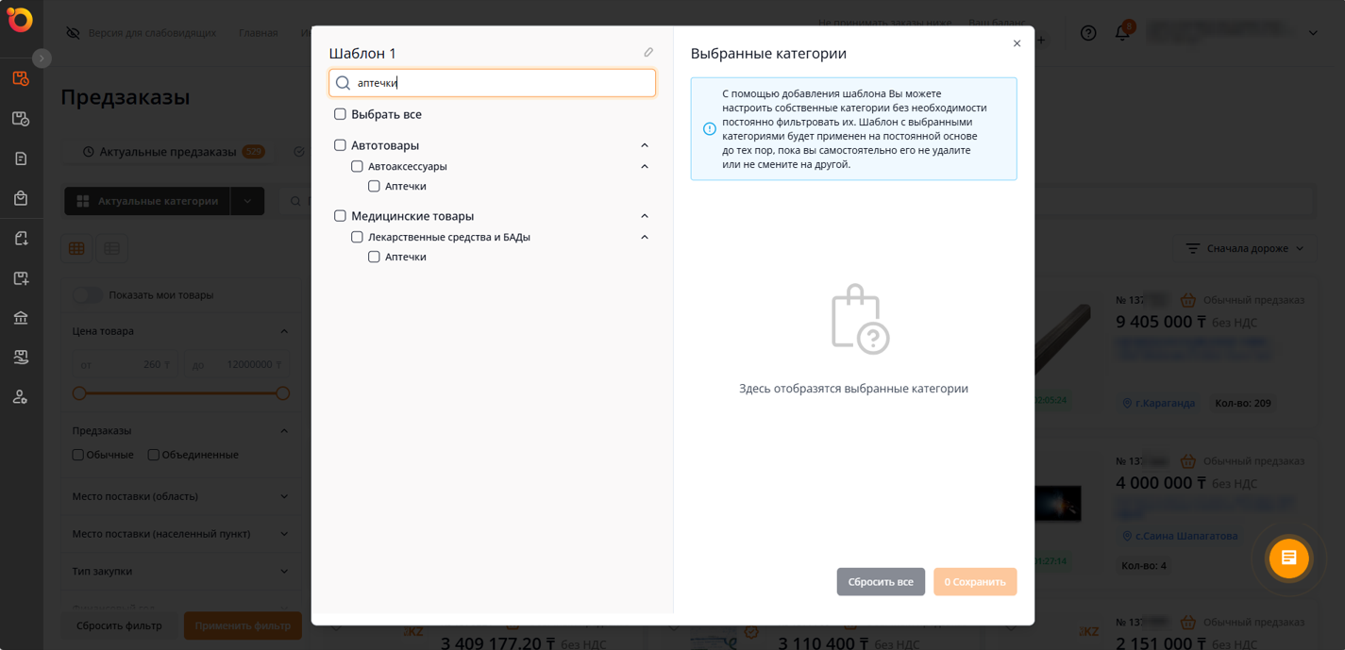Click the category search field containing аптечки
This screenshot has height=650, width=1345.
coord(492,83)
